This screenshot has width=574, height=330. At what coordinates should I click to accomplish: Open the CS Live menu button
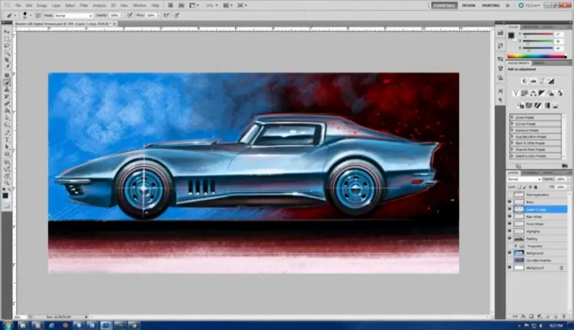coord(529,5)
